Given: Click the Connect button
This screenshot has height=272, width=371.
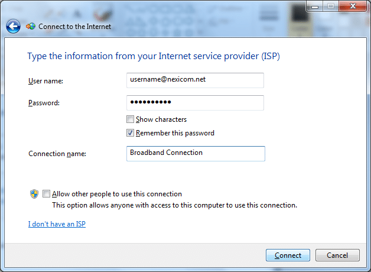Looking at the screenshot, I should (288, 255).
